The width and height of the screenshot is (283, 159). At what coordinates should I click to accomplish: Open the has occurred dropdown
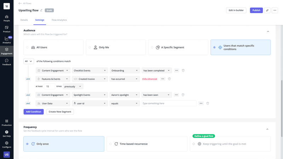click(x=125, y=79)
